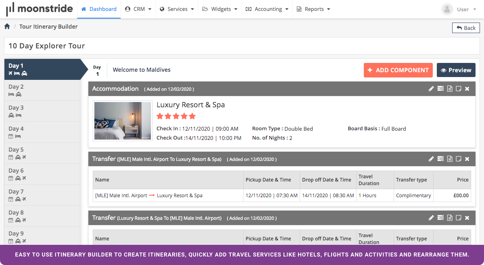Screen dimensions: 484x265
Task: Click the £00.00 price cell
Action: (453, 196)
